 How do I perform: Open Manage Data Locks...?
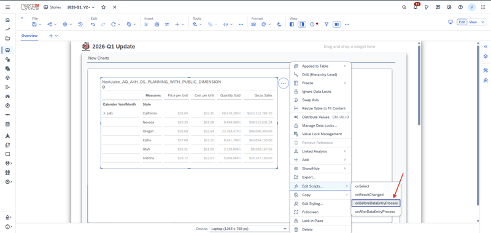coord(320,125)
